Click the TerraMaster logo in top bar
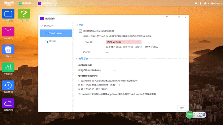The image size is (223, 125). pos(9,3)
